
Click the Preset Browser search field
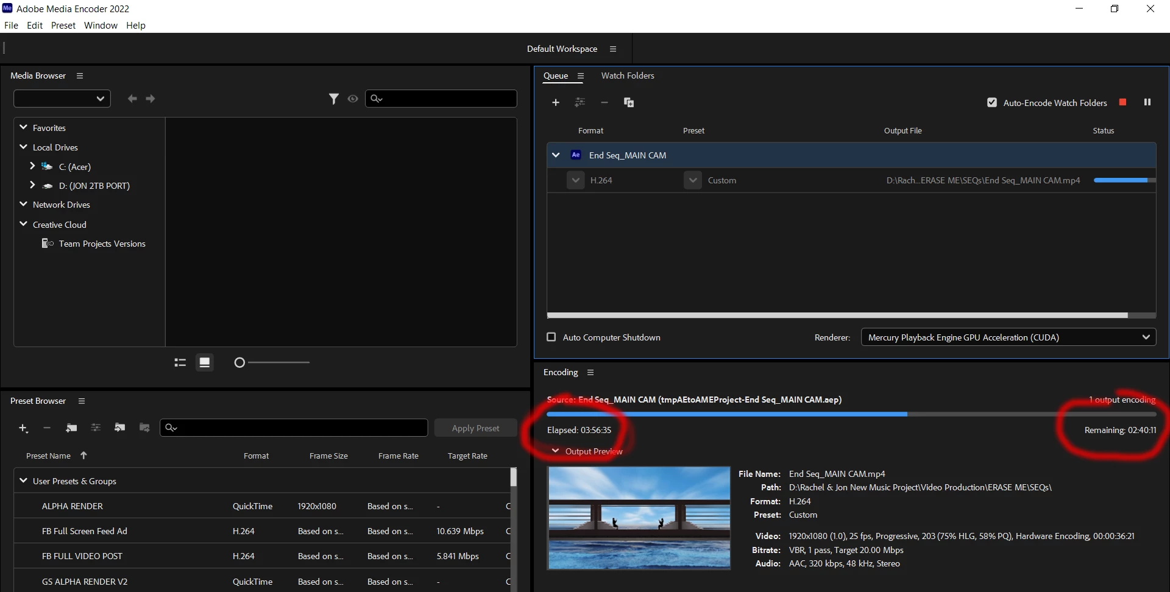[x=294, y=428]
